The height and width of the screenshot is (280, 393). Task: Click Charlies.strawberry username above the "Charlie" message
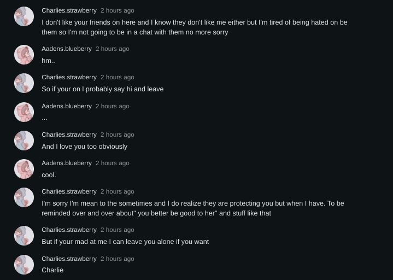point(69,259)
